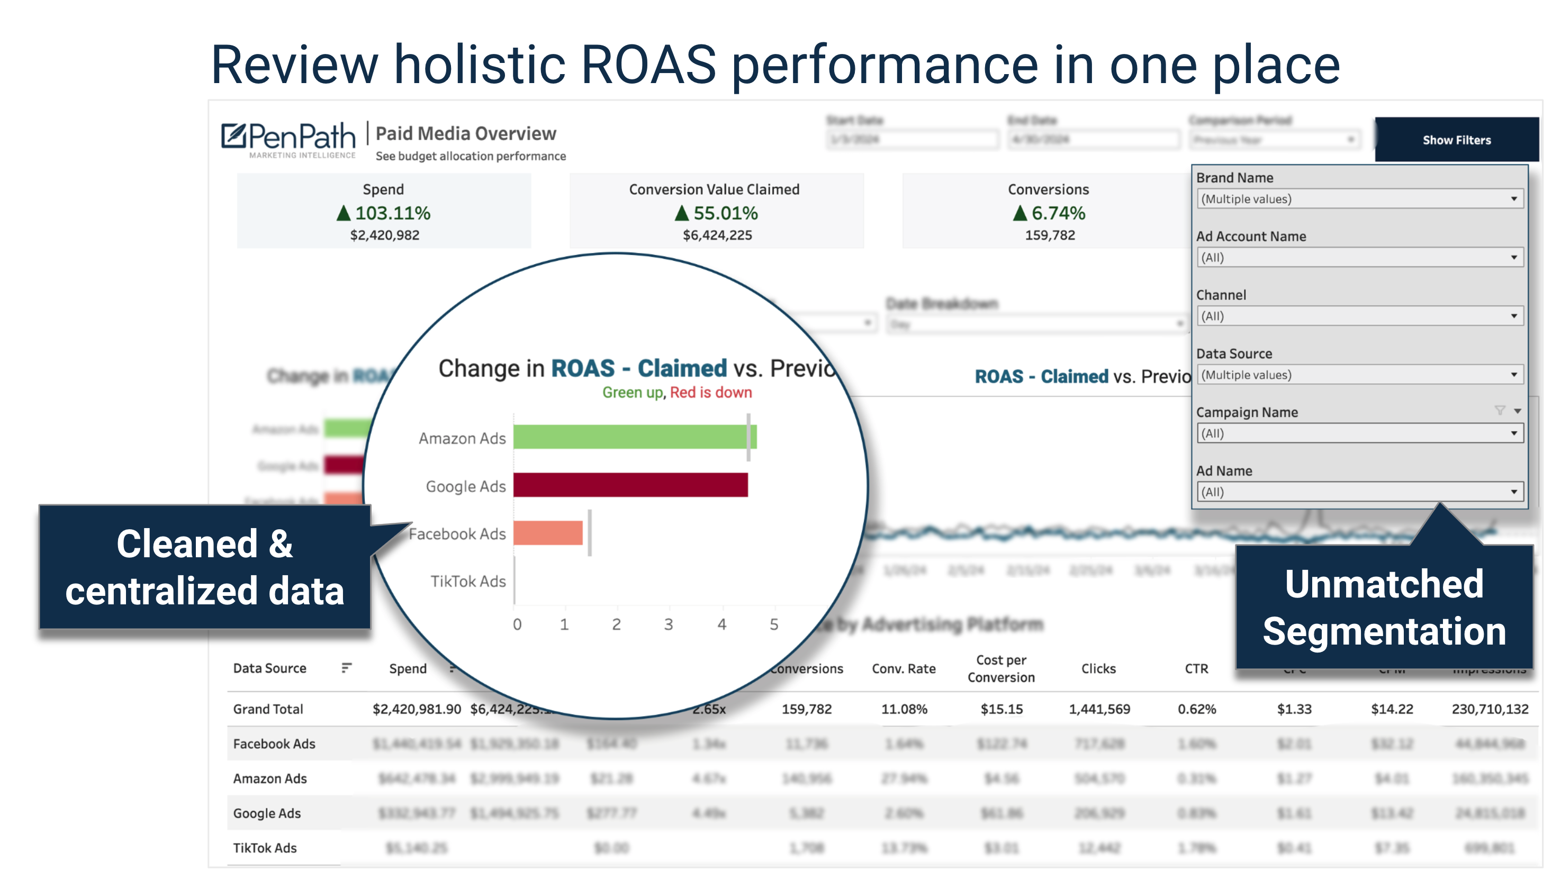Open the Comparison Period dropdown
This screenshot has height=870, width=1552.
point(1274,140)
